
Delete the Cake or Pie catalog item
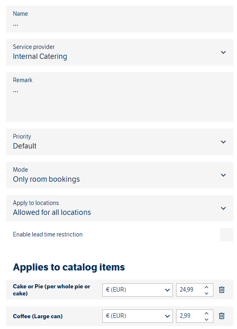click(x=222, y=290)
